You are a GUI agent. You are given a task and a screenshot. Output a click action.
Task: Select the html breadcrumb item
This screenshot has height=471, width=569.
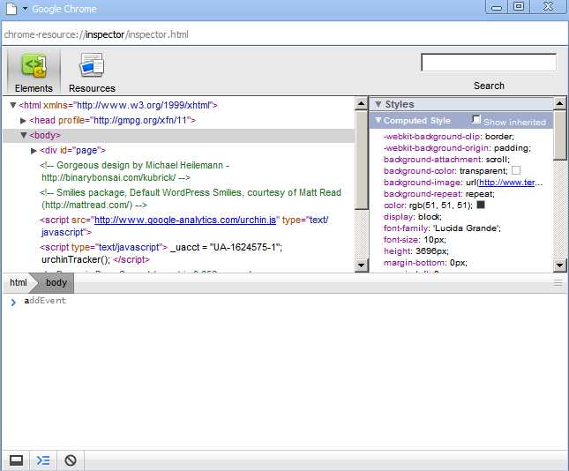tap(18, 282)
